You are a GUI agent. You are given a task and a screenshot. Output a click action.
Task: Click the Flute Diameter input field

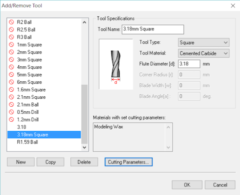(189, 64)
